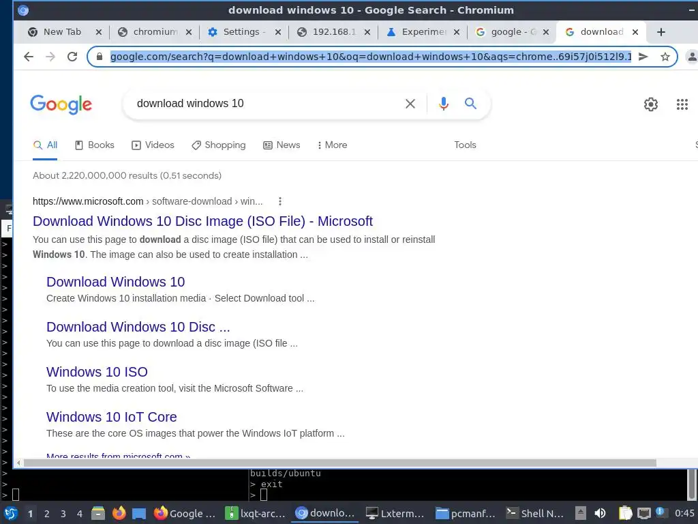Submit search with the magnifier icon
Viewport: 698px width, 524px height.
tap(470, 104)
